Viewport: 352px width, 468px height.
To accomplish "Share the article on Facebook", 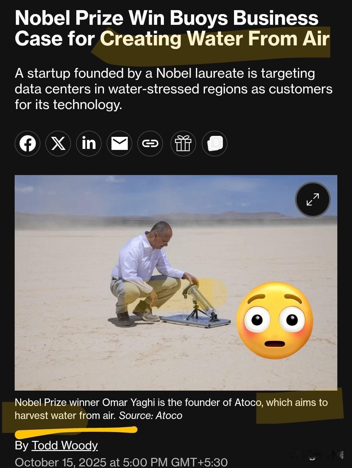I will coord(27,143).
